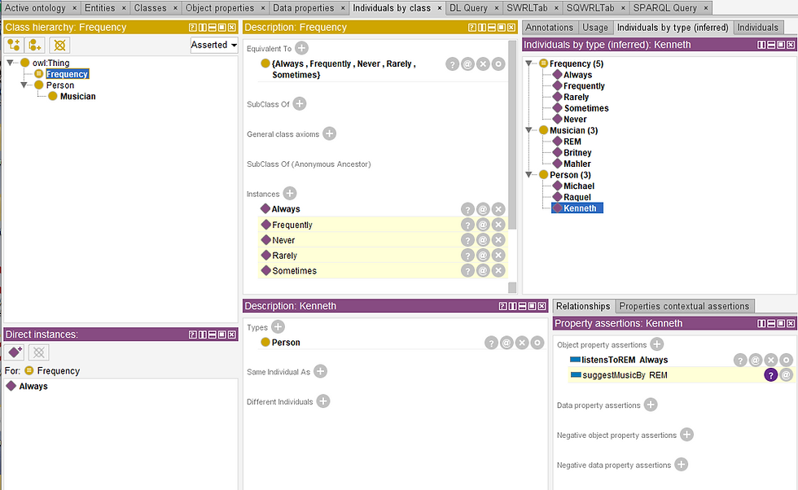Collapse the Person class node in the hierarchy

(24, 85)
